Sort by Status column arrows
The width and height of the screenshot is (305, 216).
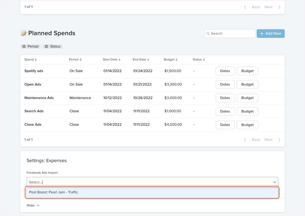pyautogui.click(x=204, y=60)
